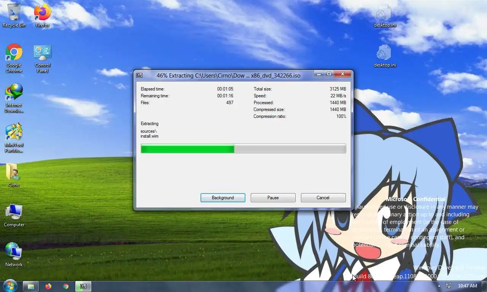The width and height of the screenshot is (487, 292).
Task: Click the Files count 497
Action: (230, 103)
